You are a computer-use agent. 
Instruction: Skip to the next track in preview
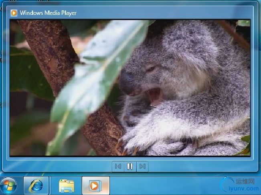coord(142,166)
